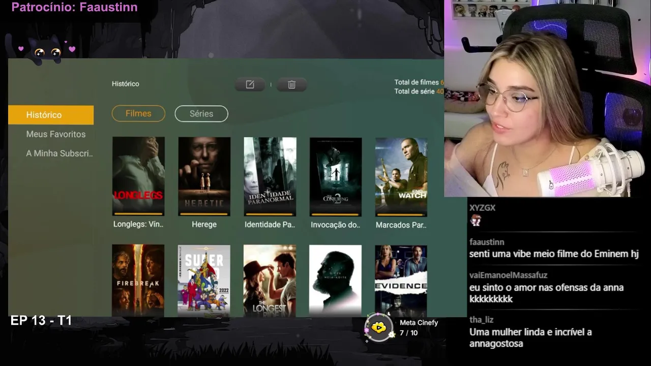Viewport: 651px width, 366px height.
Task: Open the Firebreak movie poster
Action: click(x=138, y=281)
